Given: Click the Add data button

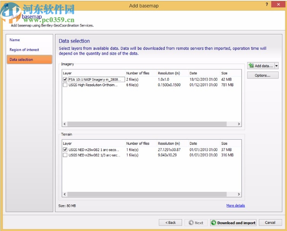Looking at the screenshot, I should [261, 66].
